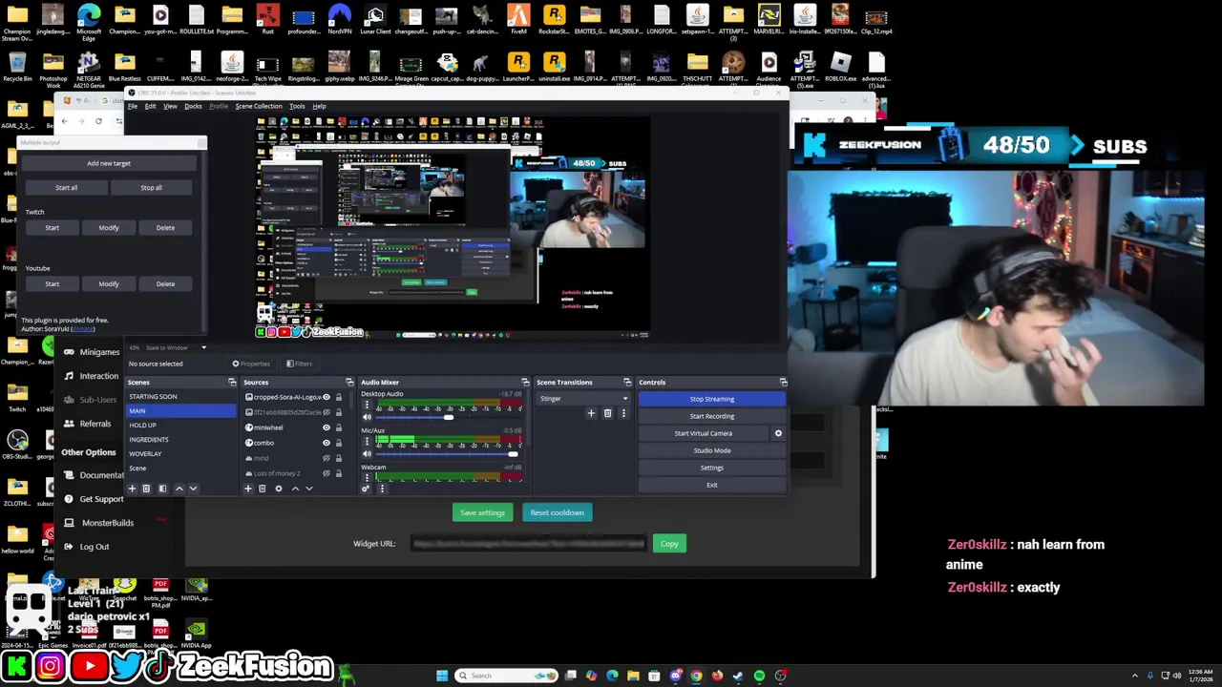Click the donate link in Multiple output
The image size is (1222, 687).
(83, 329)
